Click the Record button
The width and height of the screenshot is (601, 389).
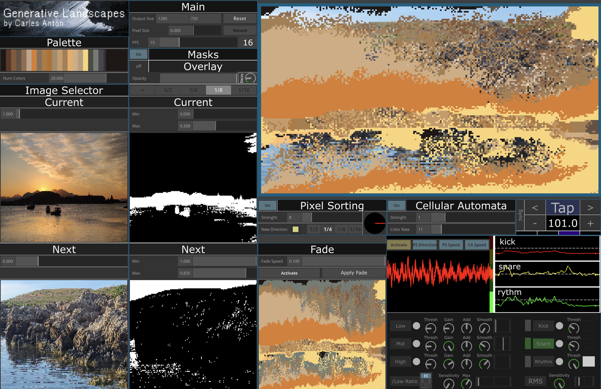[240, 30]
